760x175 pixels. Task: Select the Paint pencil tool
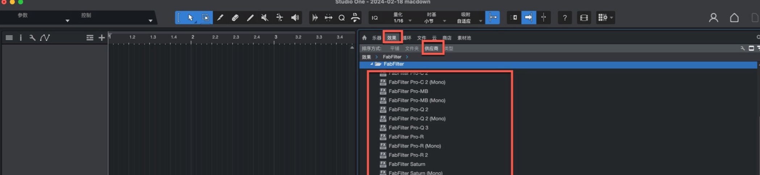[x=250, y=18]
